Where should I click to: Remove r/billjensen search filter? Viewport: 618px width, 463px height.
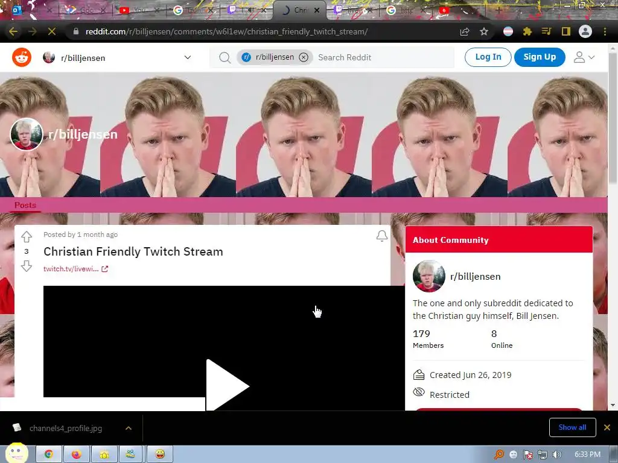[304, 57]
